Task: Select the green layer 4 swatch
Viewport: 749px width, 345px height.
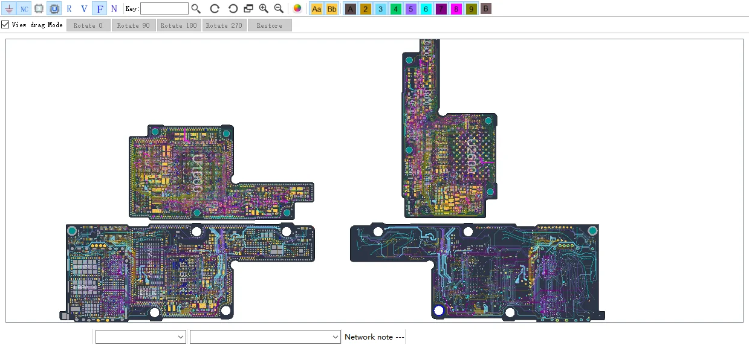Action: [395, 8]
